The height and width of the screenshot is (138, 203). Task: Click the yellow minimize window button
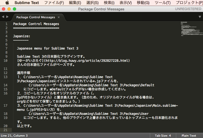[x=9, y=9]
